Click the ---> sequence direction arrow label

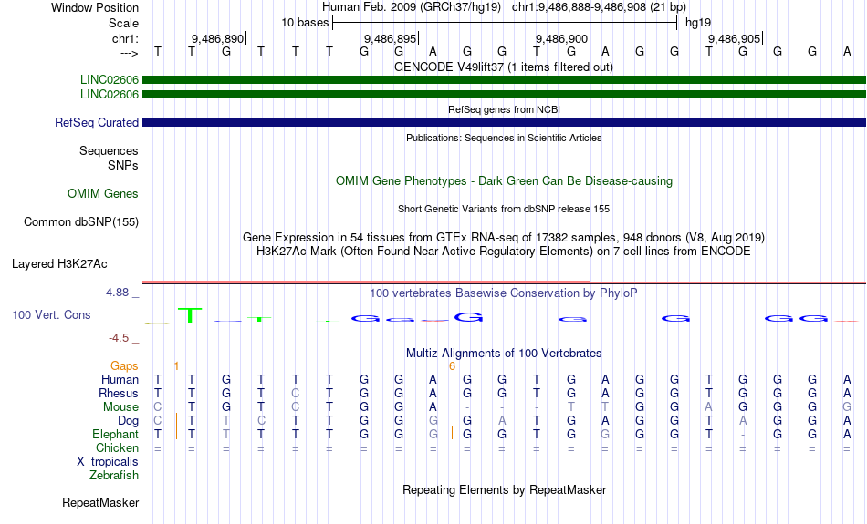129,53
